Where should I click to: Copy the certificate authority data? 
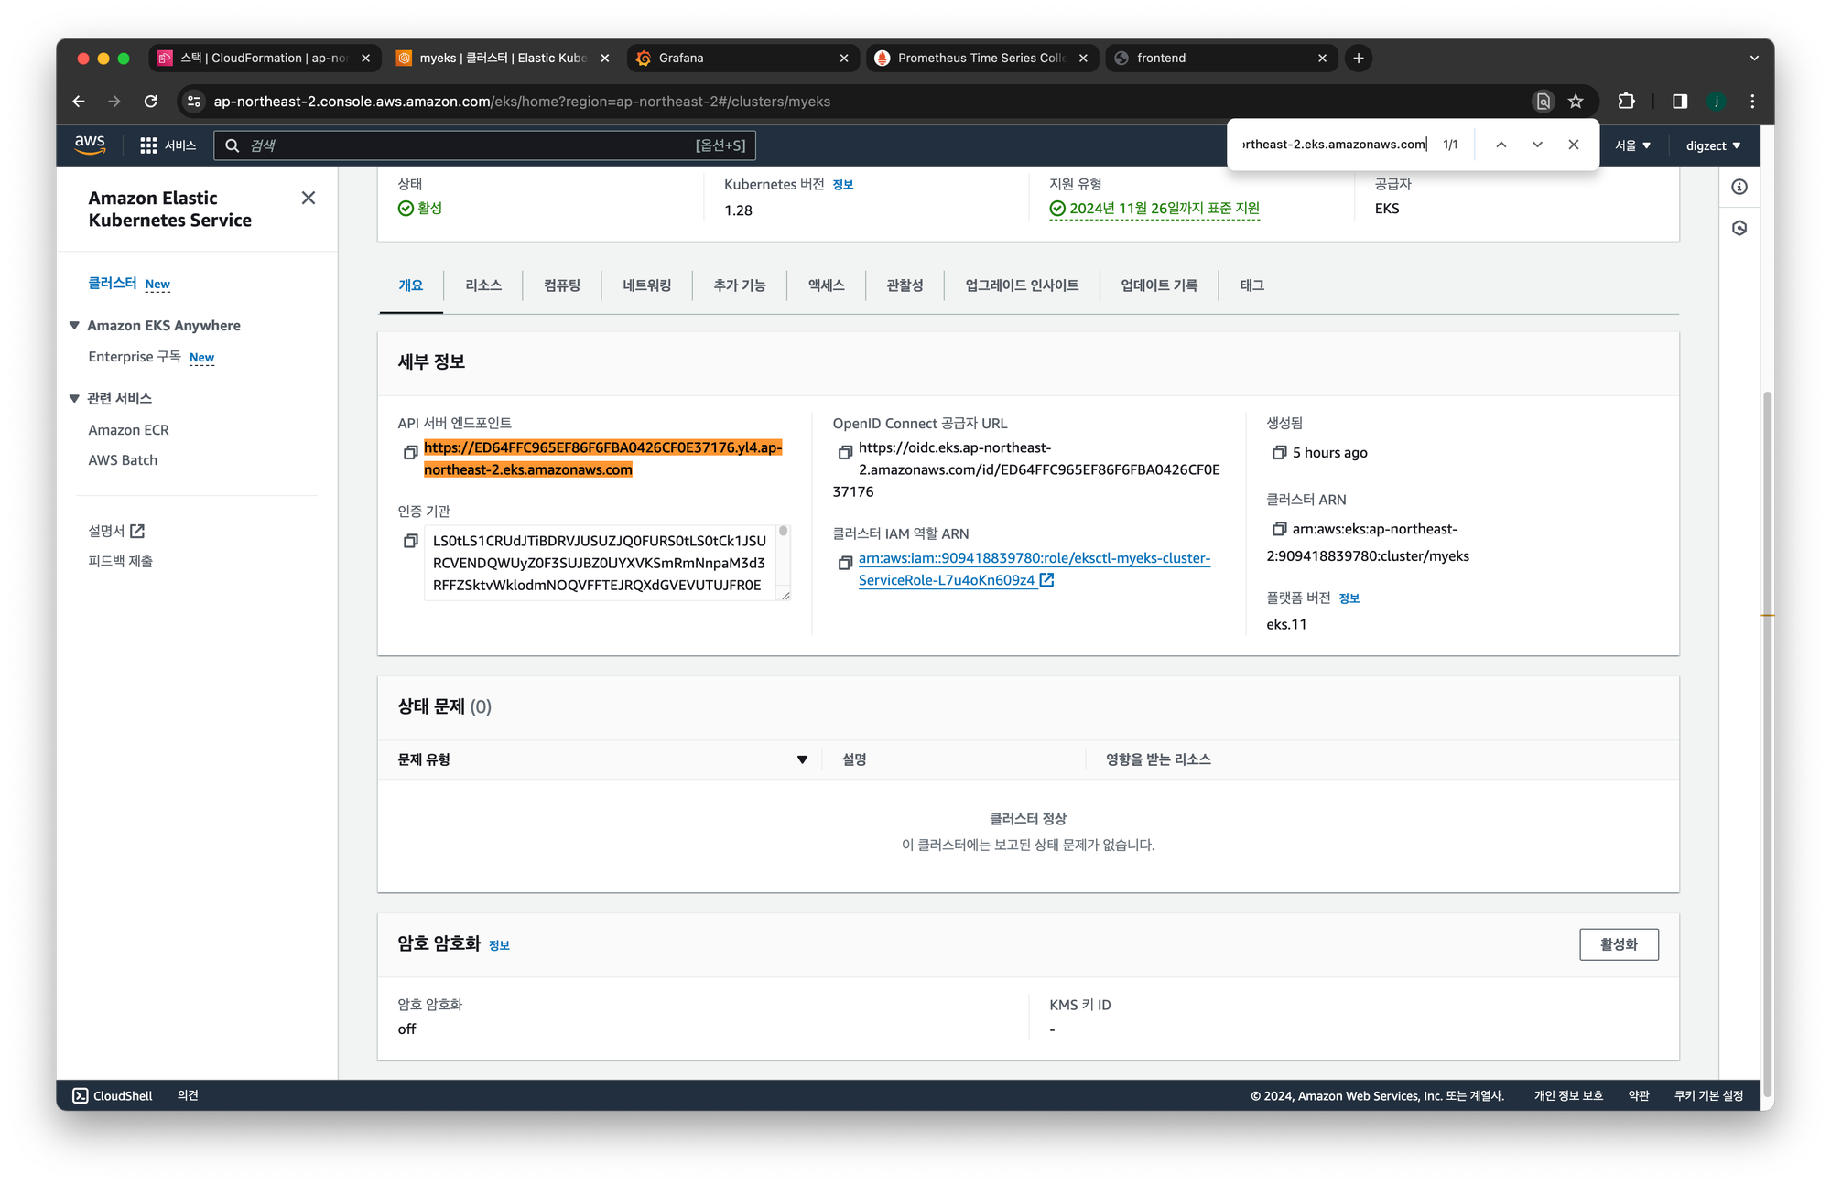tap(410, 541)
